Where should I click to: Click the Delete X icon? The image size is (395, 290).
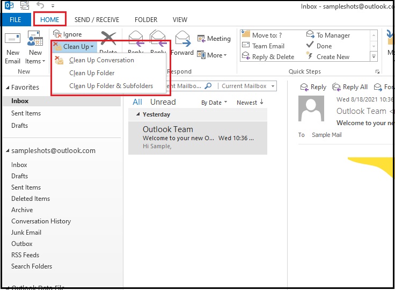pos(108,38)
